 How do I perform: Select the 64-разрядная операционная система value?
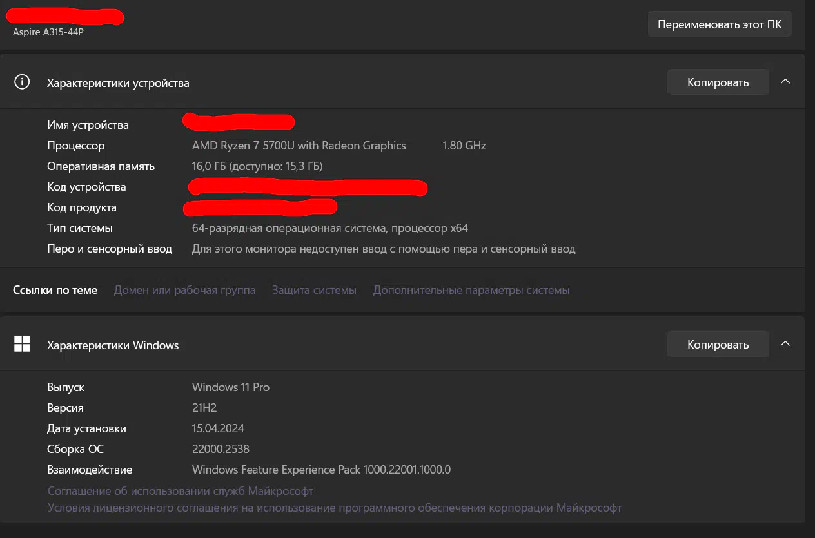[330, 228]
